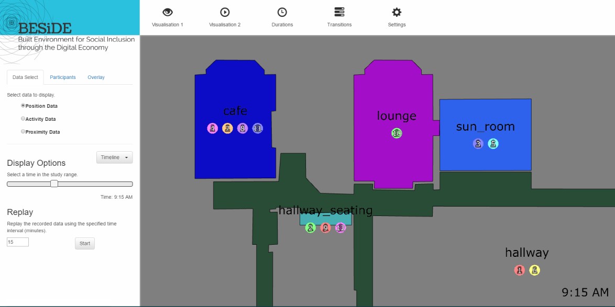Click the cafe room label
This screenshot has height=307, width=615.
click(235, 111)
